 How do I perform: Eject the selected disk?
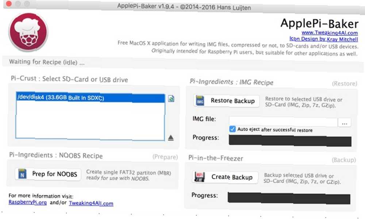[170, 138]
